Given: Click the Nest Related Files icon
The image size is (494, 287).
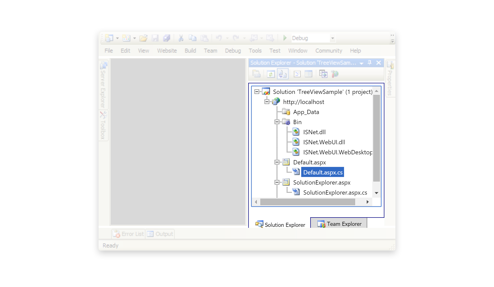Looking at the screenshot, I should (283, 74).
